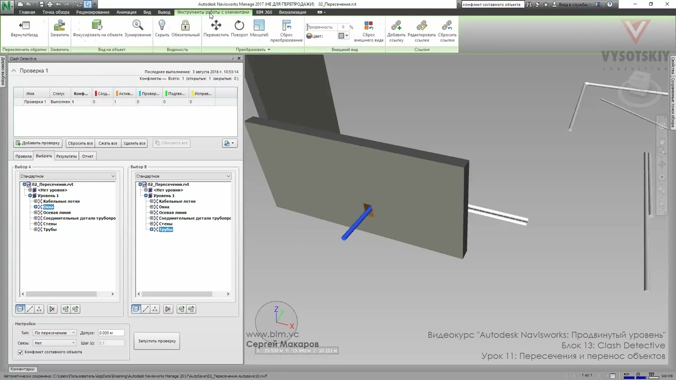Click the Запустить проверку button

point(157,341)
